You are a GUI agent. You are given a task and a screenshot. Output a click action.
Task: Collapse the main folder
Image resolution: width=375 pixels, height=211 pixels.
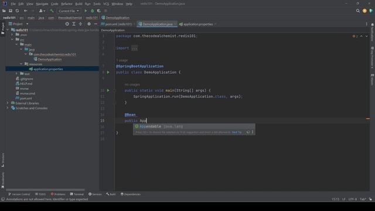[16, 45]
